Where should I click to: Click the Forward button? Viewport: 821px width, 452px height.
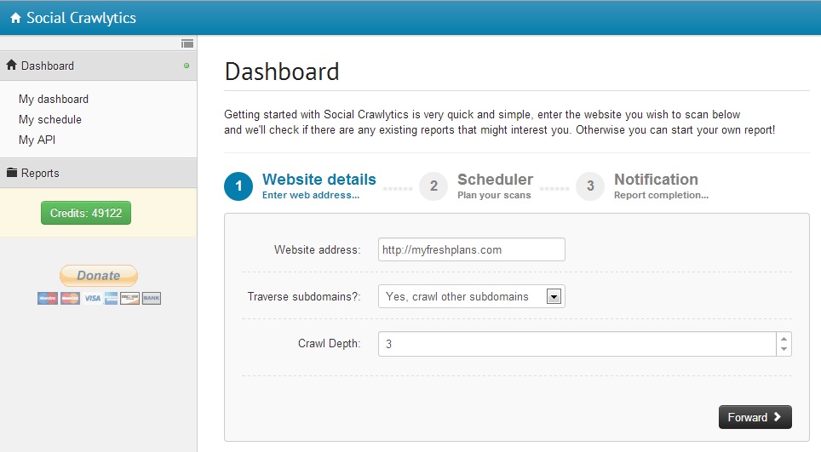point(755,417)
